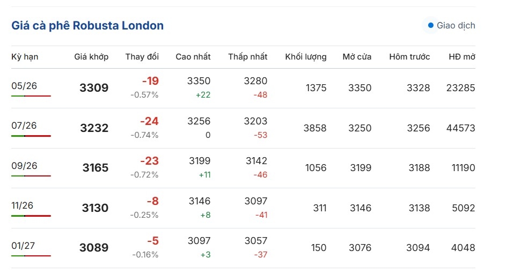Click the Cao nhất column header
Image resolution: width=514 pixels, height=280 pixels.
pyautogui.click(x=193, y=57)
